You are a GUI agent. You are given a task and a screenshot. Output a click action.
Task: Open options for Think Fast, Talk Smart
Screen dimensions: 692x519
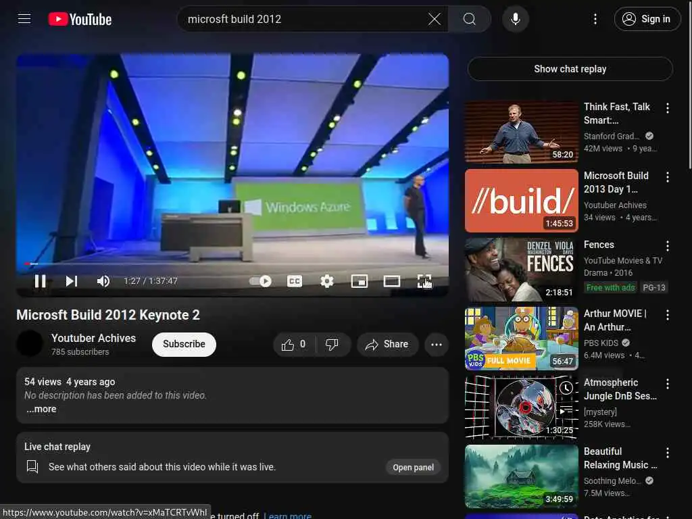coord(667,108)
